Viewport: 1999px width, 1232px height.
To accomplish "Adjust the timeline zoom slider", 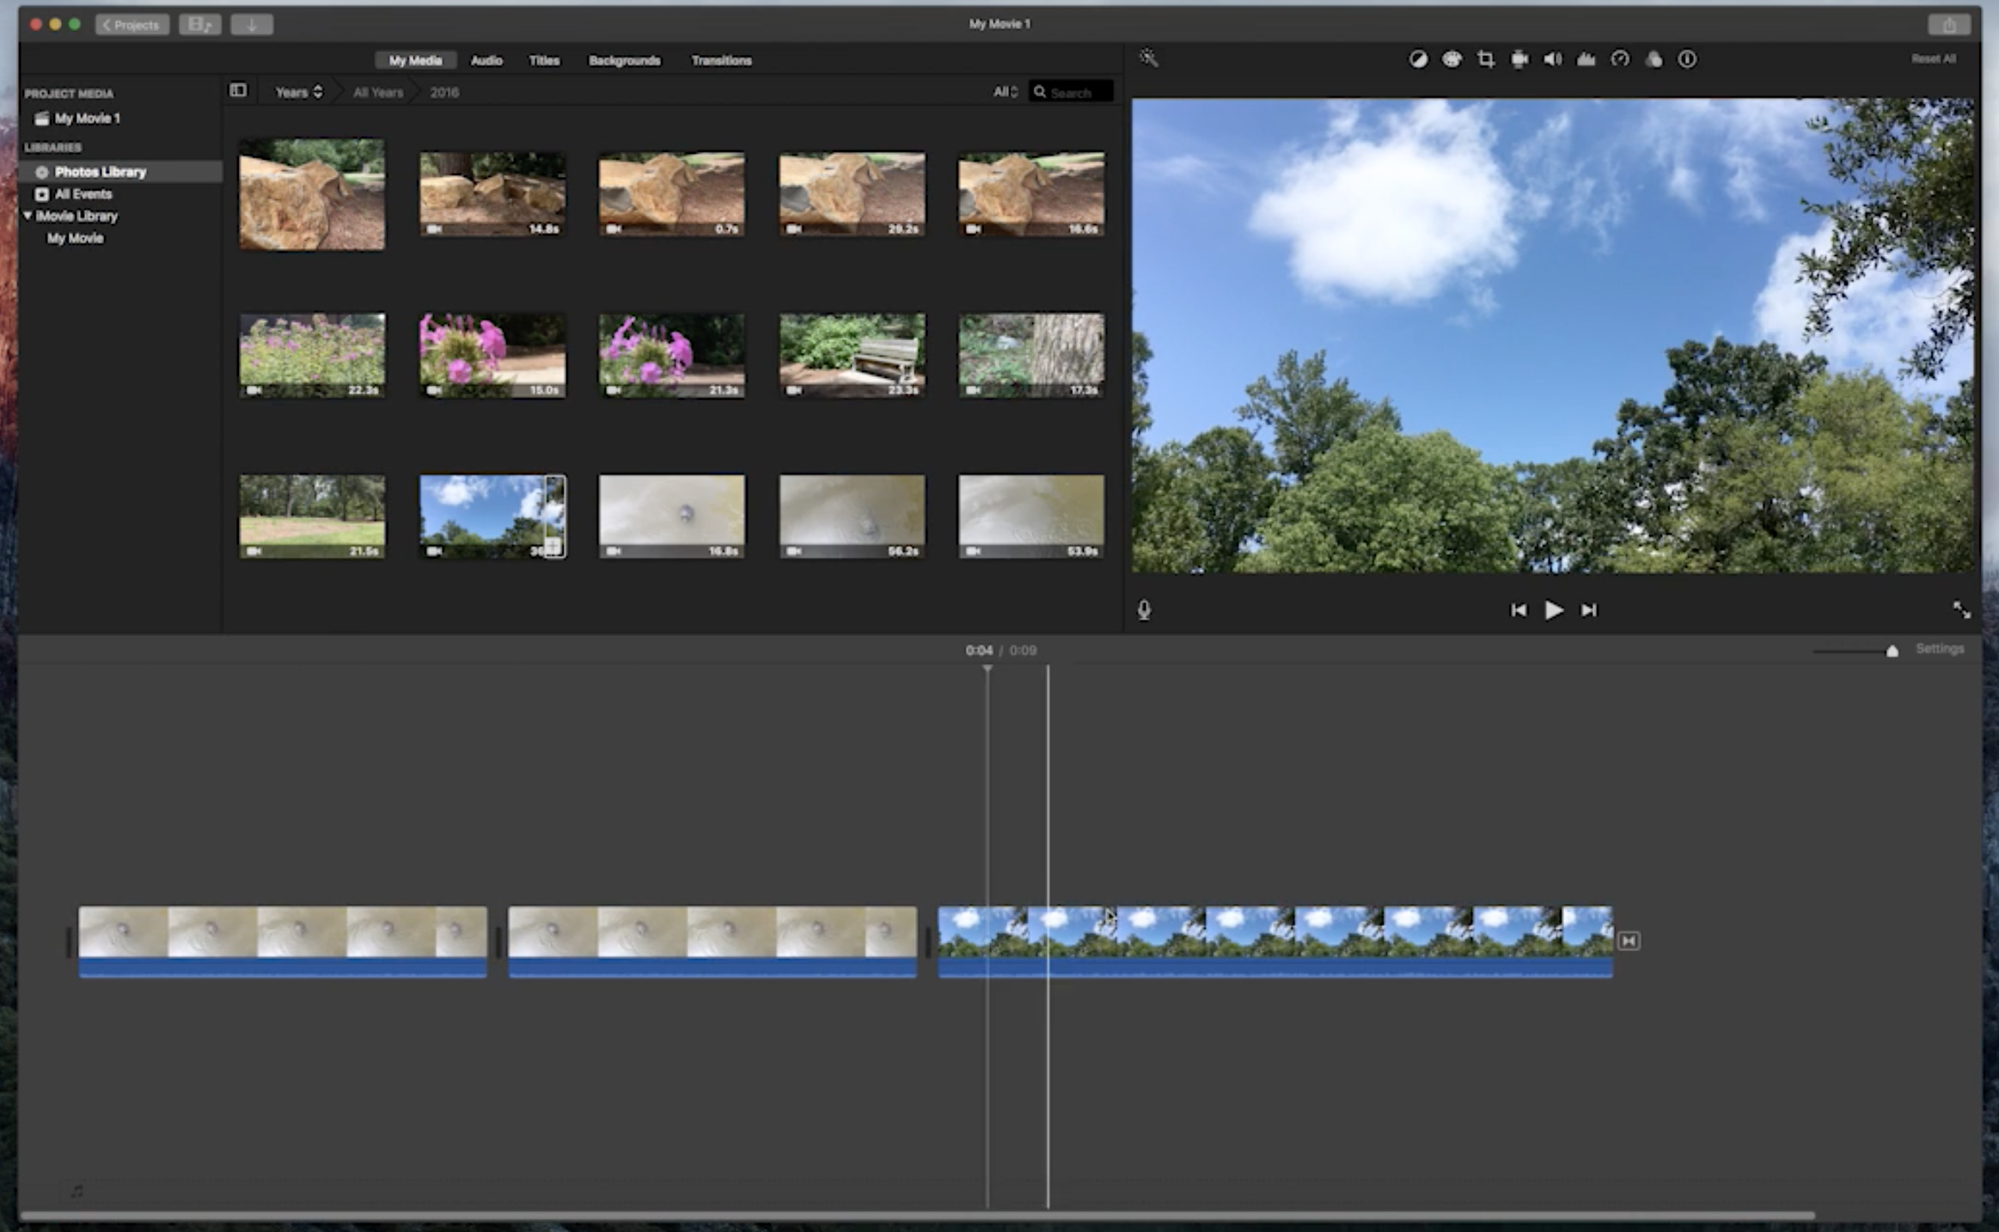I will pyautogui.click(x=1892, y=651).
